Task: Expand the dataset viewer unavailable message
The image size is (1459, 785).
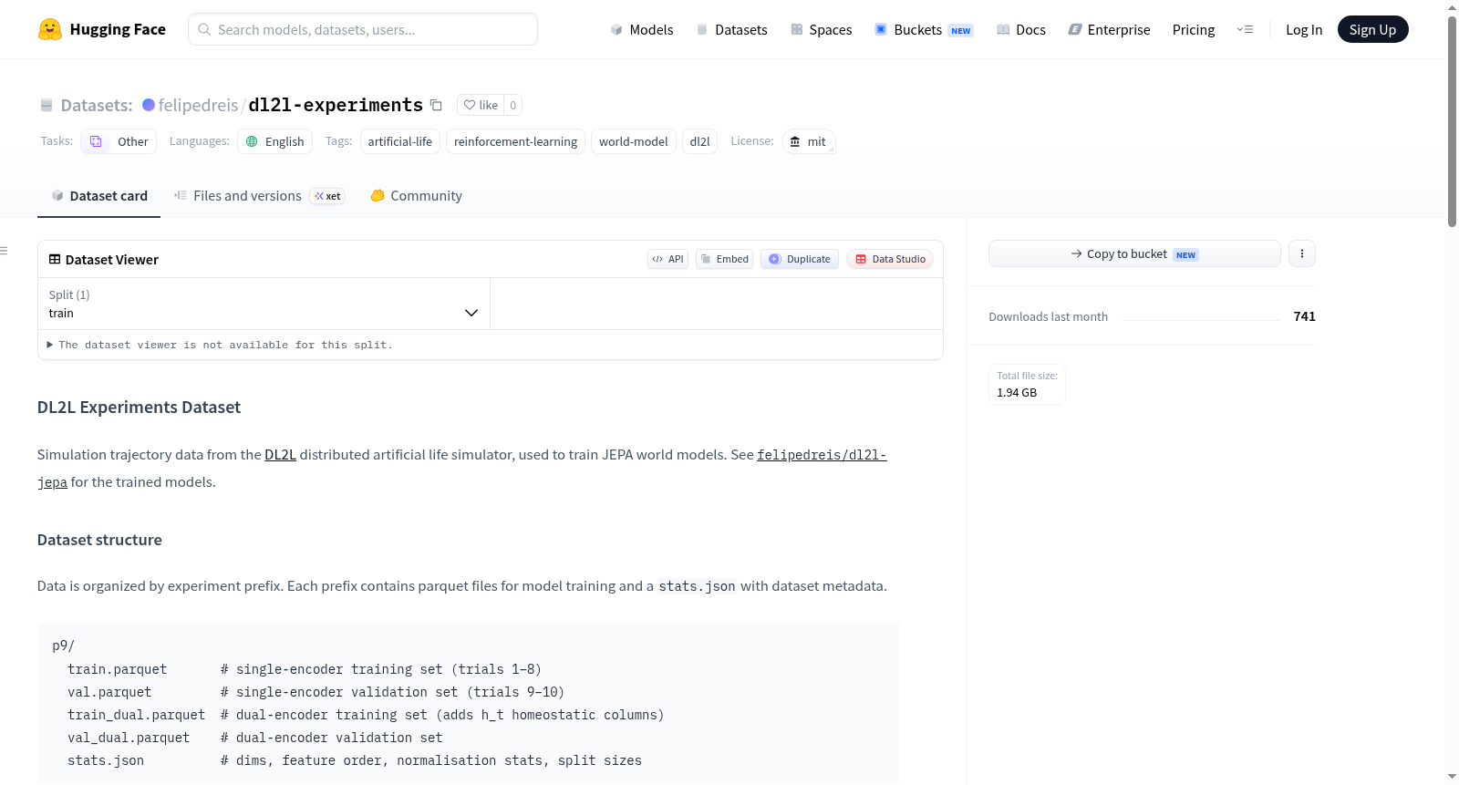Action: 220,345
